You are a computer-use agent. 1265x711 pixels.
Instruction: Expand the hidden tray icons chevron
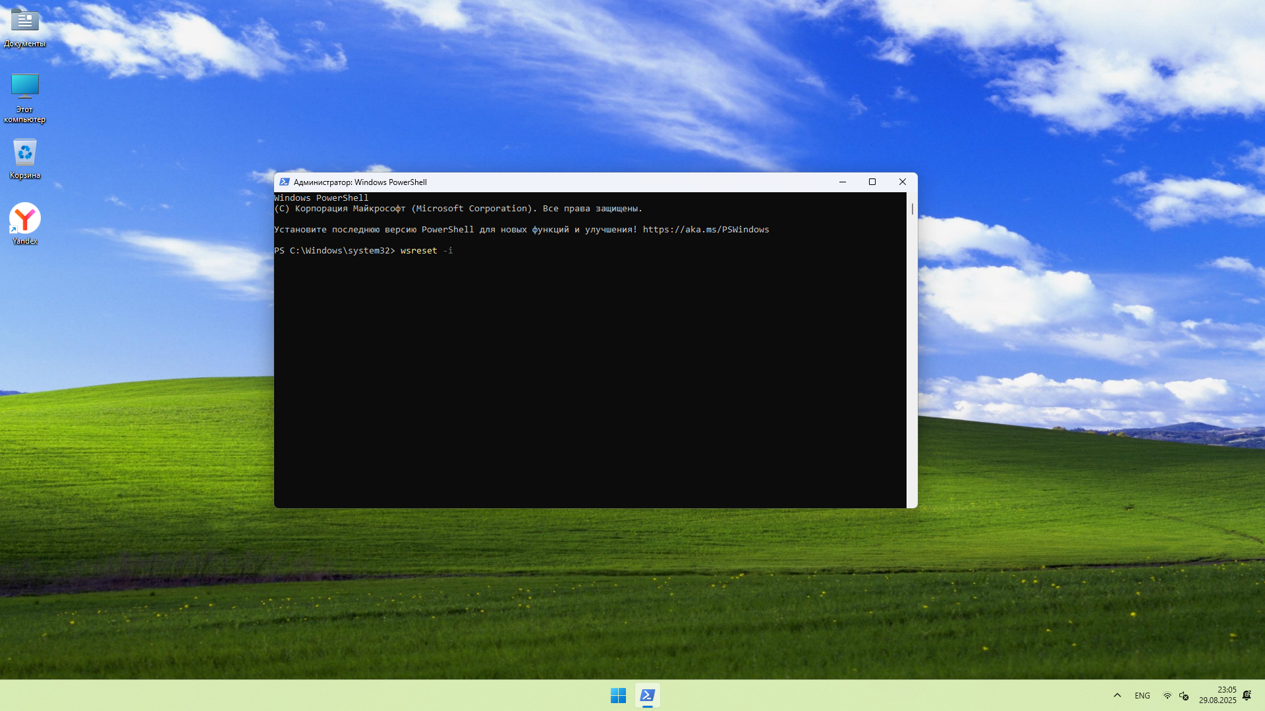[x=1117, y=696]
